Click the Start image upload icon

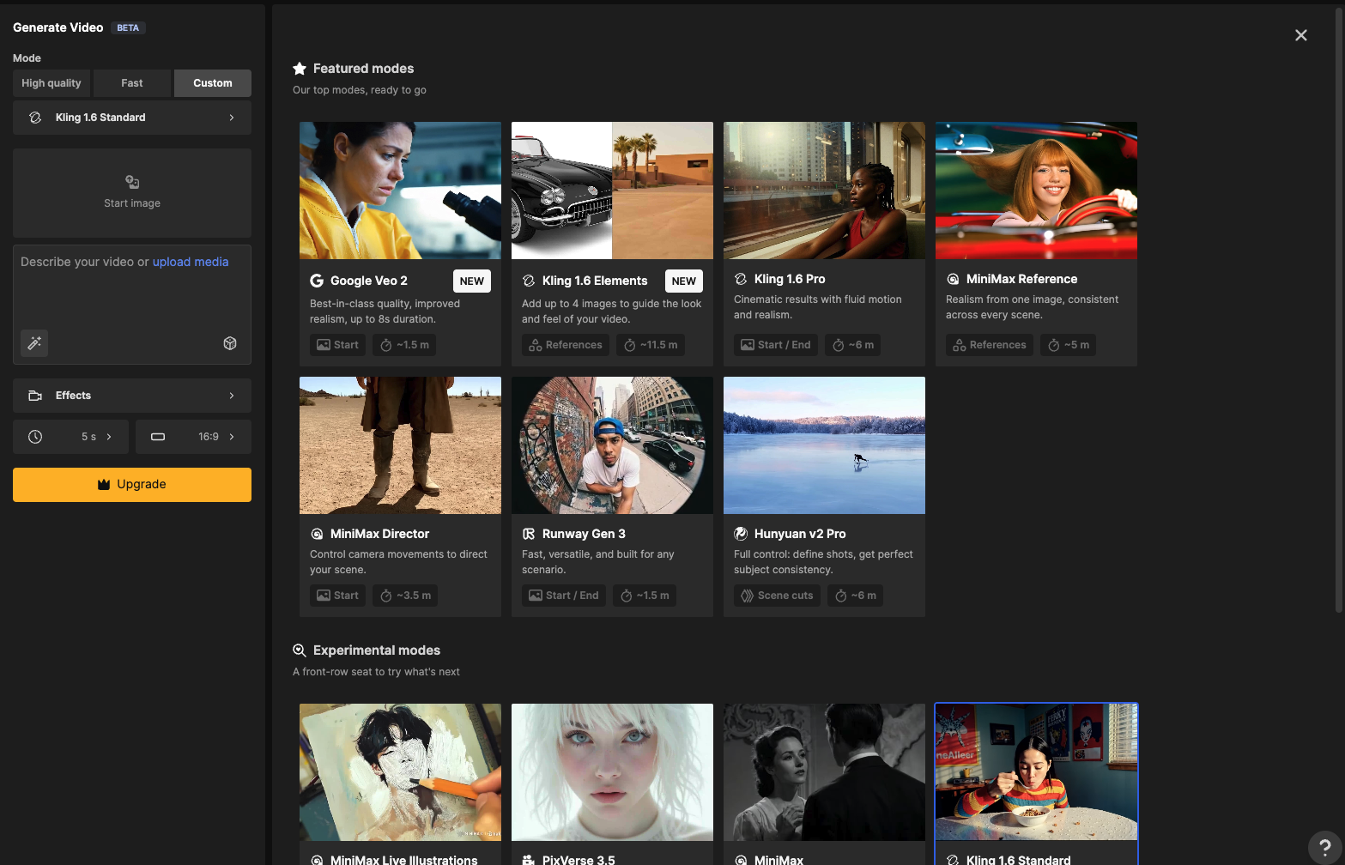(132, 182)
